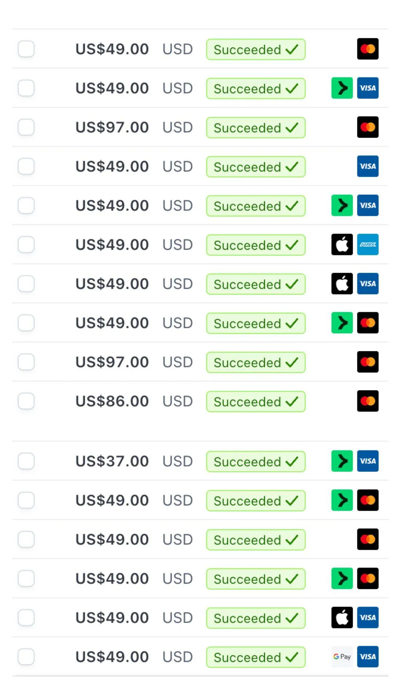Click the Visa icon in US$37.00 row
This screenshot has width=393, height=699.
[x=368, y=461]
